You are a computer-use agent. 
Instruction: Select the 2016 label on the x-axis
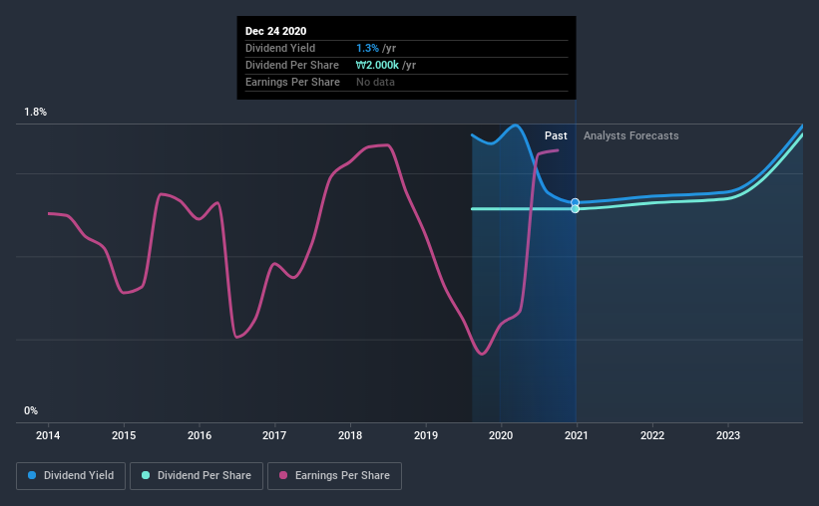click(200, 435)
